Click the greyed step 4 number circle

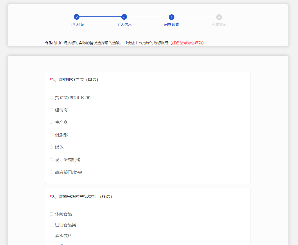[x=219, y=17]
